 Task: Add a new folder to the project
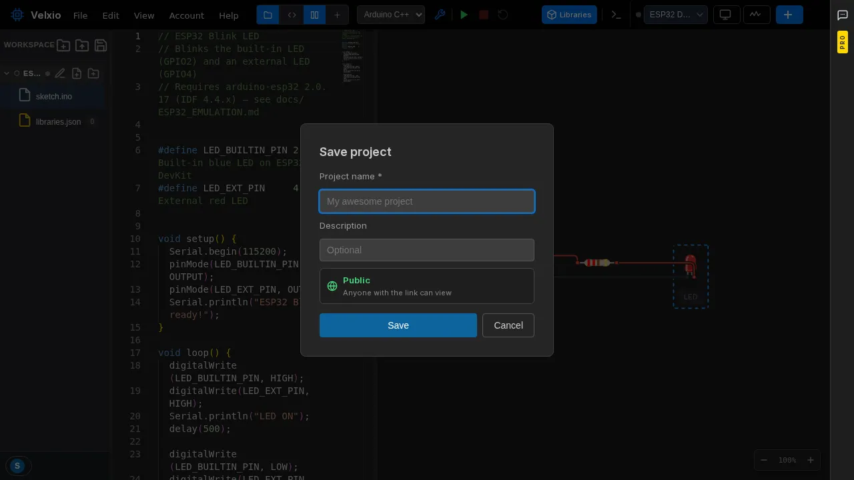click(x=93, y=73)
